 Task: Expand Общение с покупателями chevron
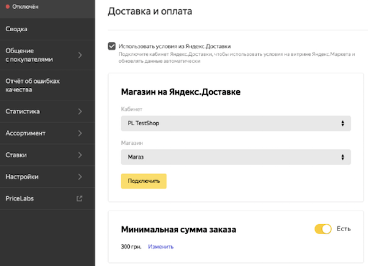pos(80,55)
